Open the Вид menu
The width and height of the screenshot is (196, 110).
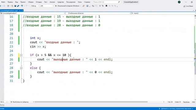tap(17, 2)
